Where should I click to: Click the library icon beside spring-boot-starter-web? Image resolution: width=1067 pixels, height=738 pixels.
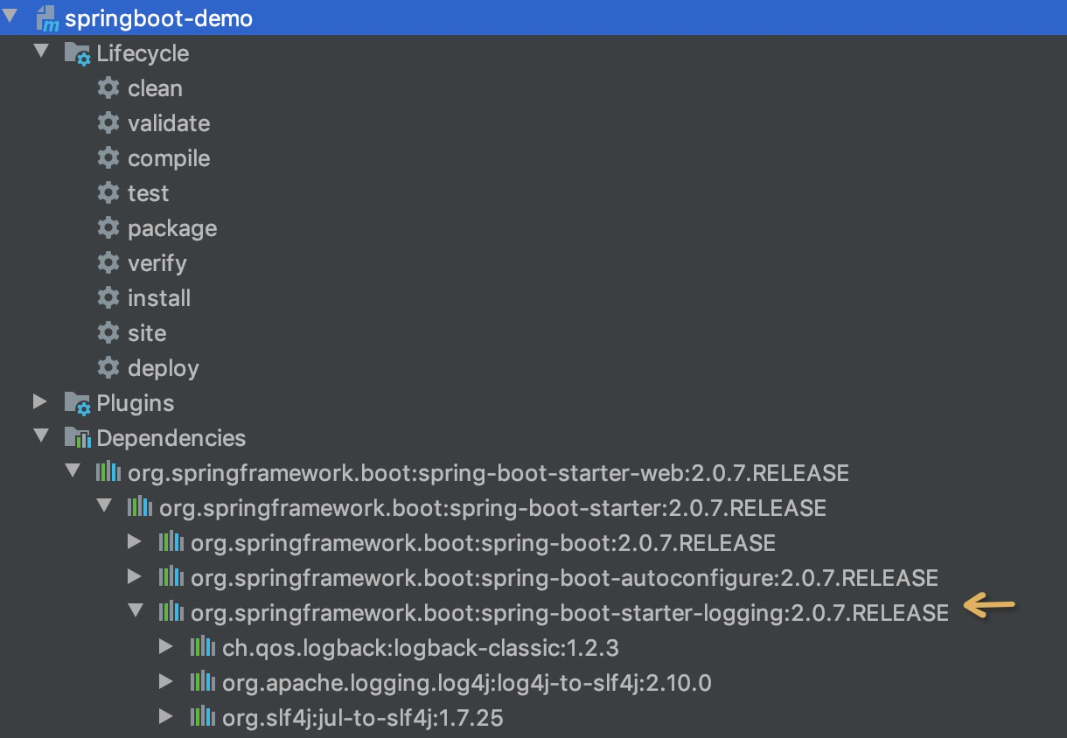pos(108,473)
